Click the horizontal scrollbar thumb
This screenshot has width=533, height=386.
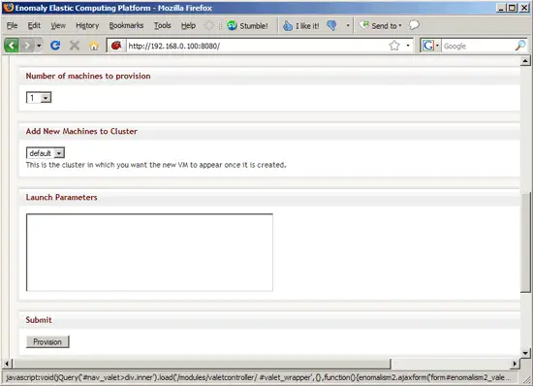click(x=202, y=364)
